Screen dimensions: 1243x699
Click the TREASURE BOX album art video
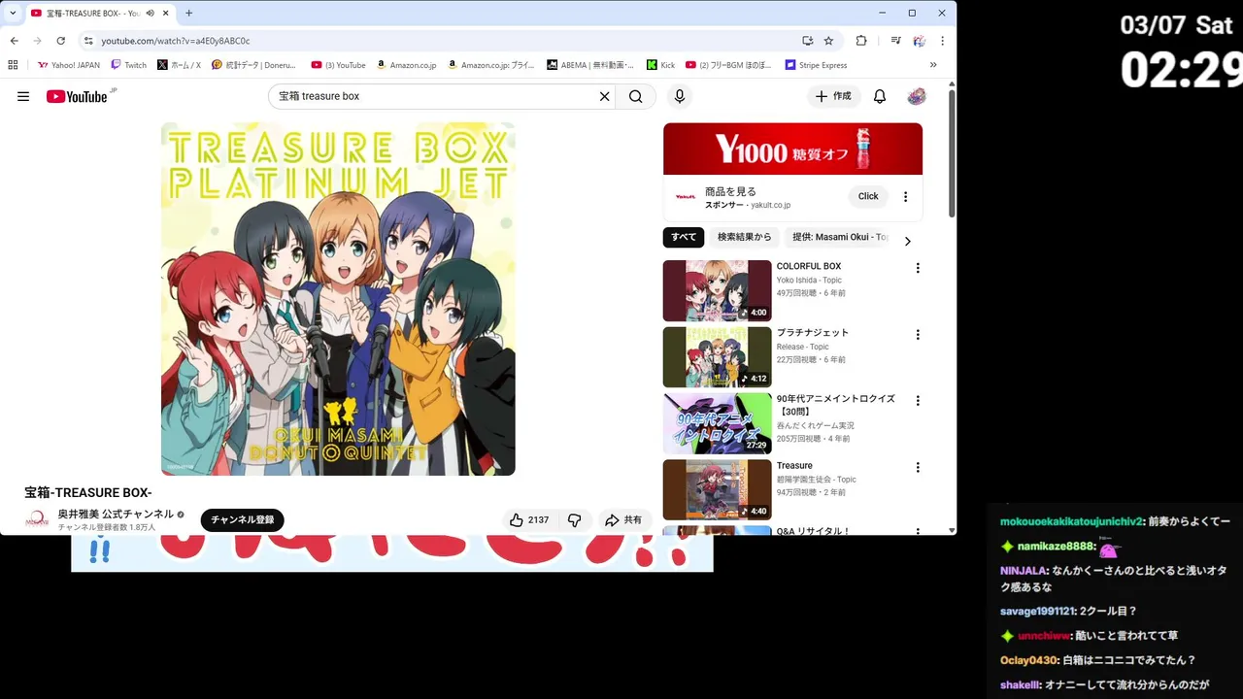tap(338, 299)
